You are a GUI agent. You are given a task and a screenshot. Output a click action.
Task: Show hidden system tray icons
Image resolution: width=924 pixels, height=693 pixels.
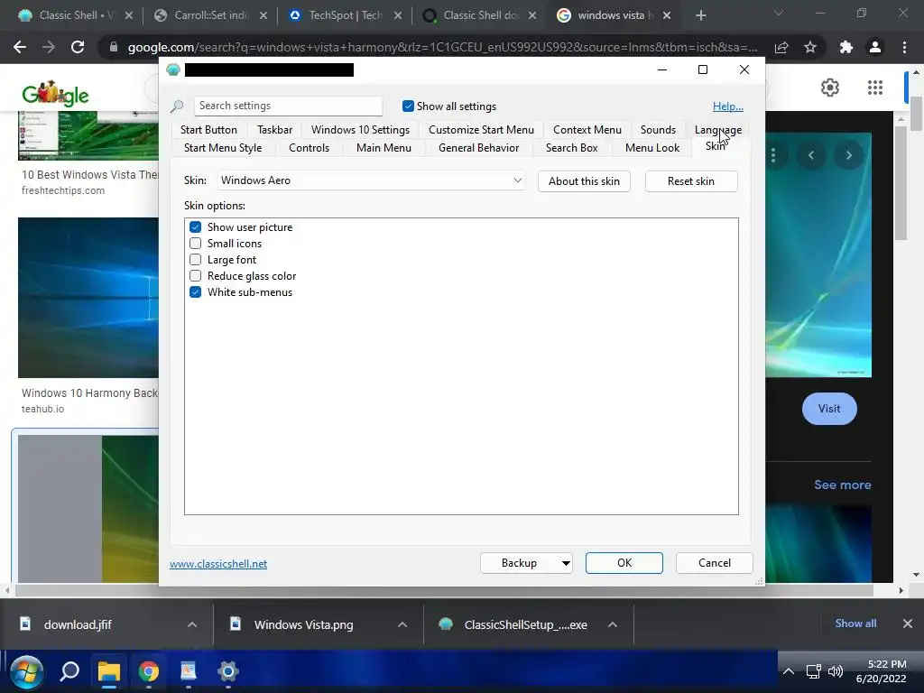[789, 671]
